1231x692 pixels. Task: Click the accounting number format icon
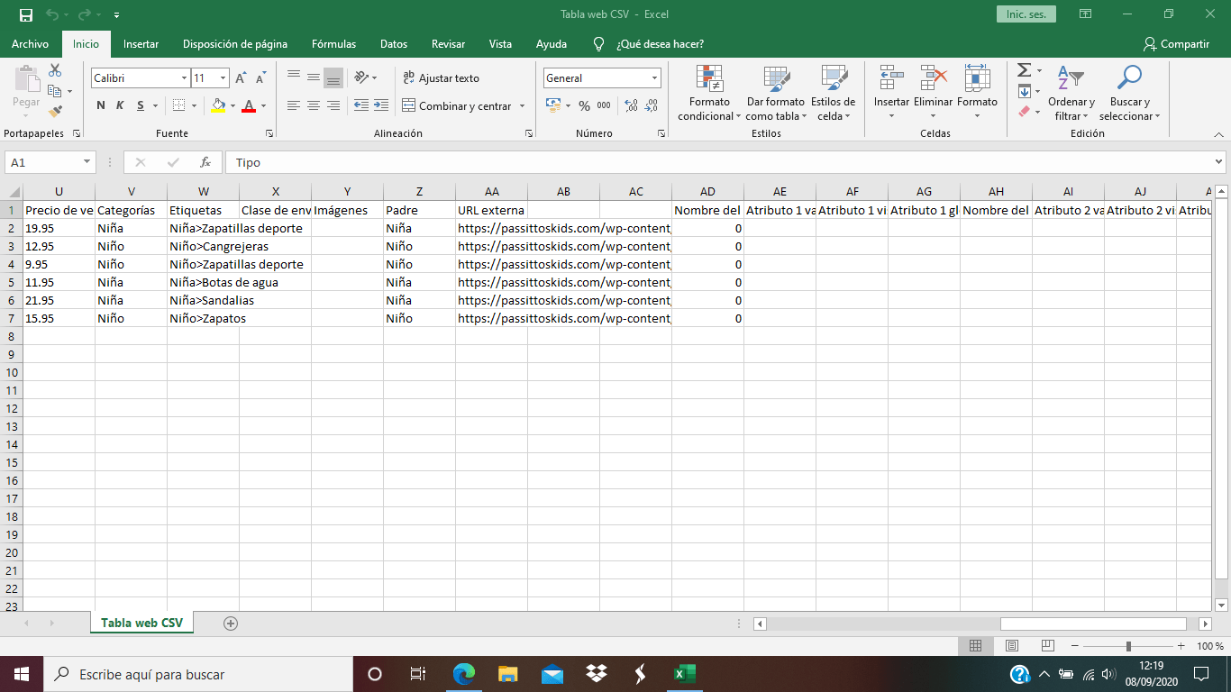click(x=553, y=105)
